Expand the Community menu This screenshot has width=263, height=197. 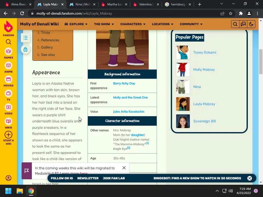191,24
